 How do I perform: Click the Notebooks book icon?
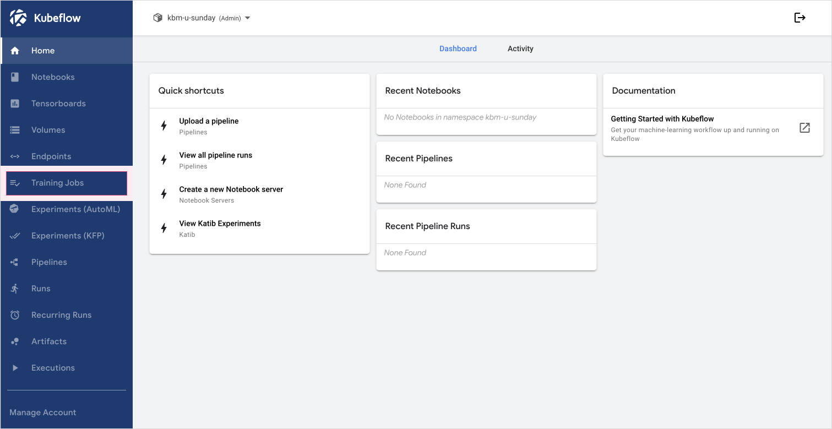pos(15,77)
